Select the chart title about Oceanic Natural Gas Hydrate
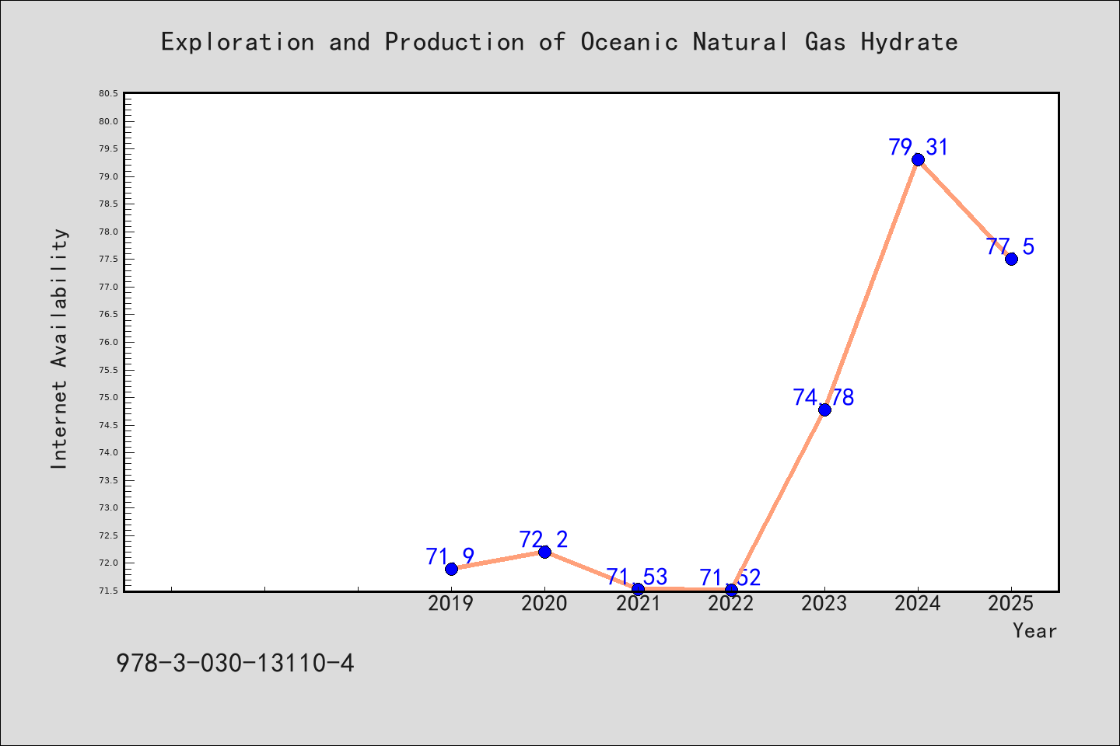This screenshot has width=1120, height=746. tap(559, 42)
